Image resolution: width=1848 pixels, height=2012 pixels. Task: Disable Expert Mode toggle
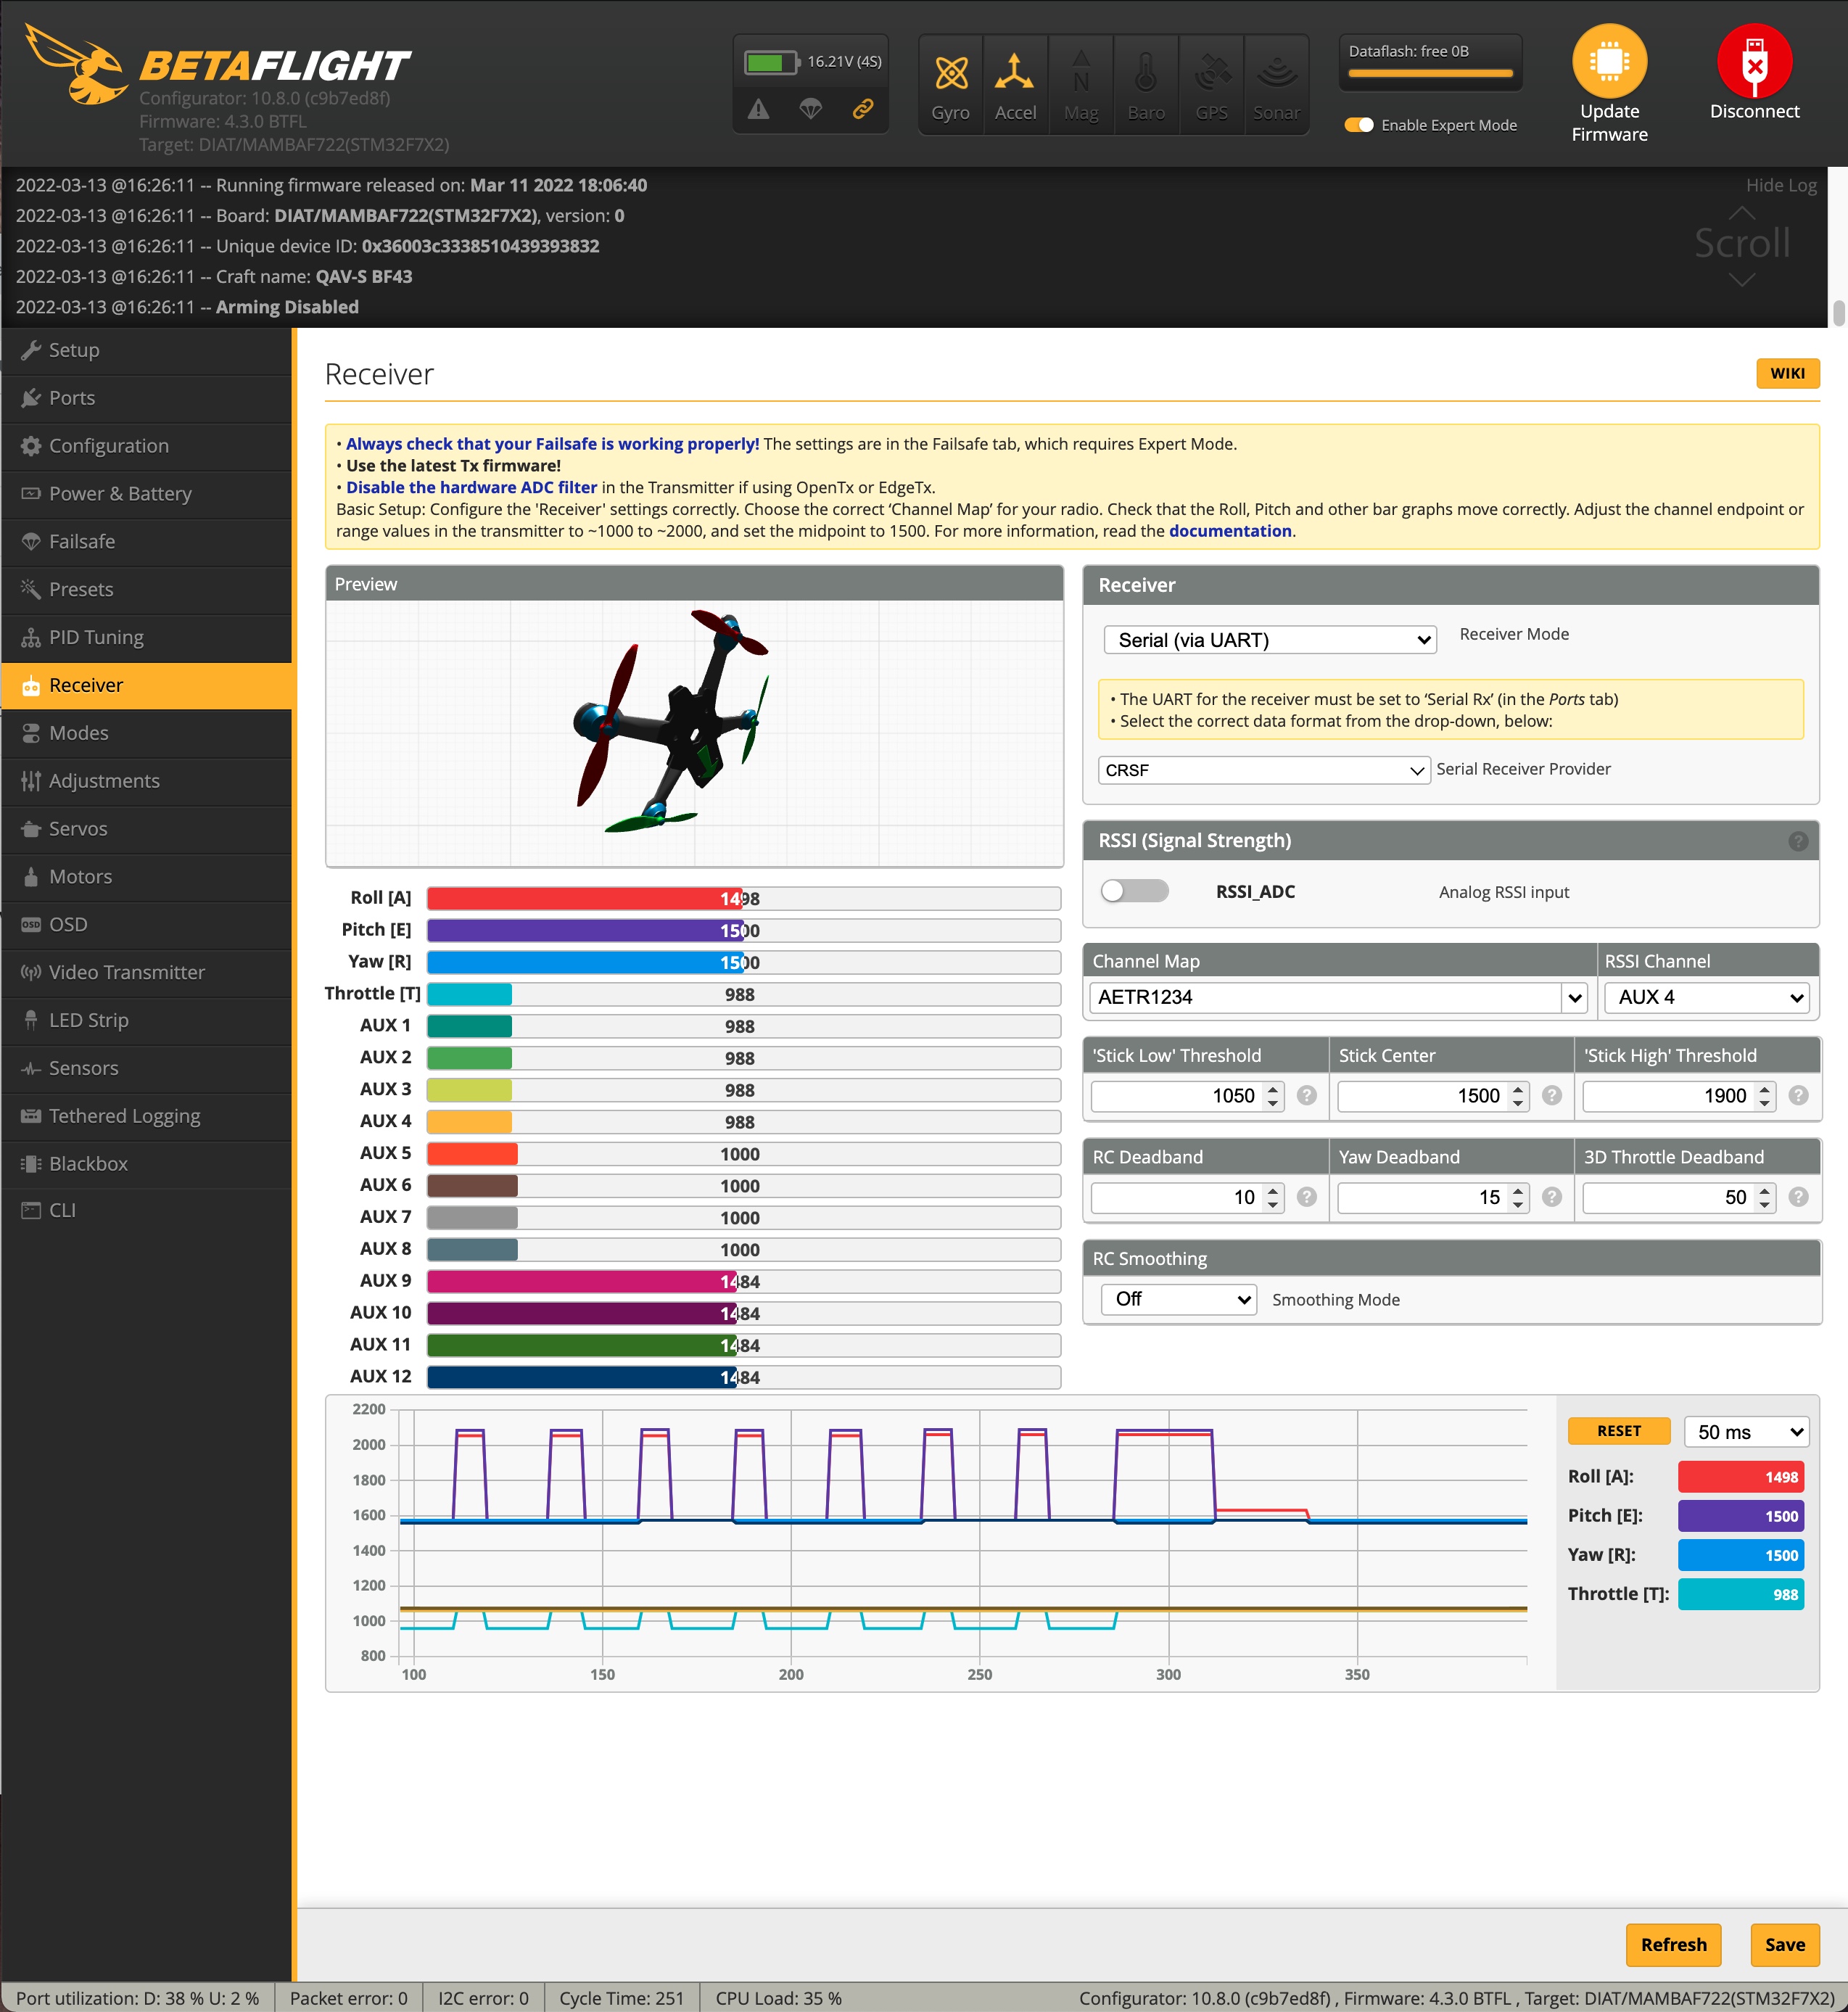[x=1361, y=125]
